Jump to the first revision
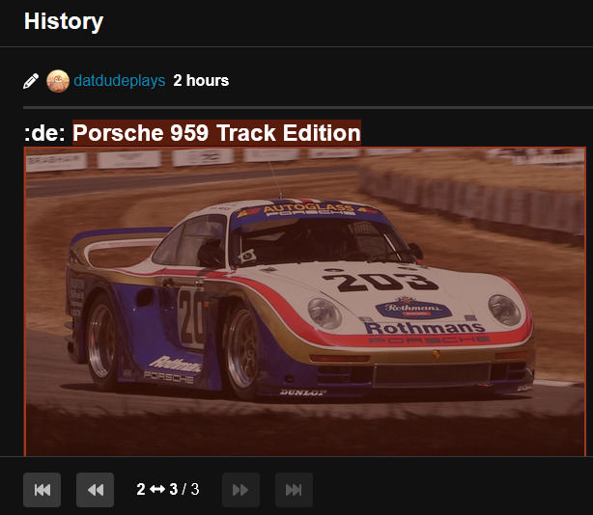This screenshot has height=515, width=593. (x=42, y=490)
